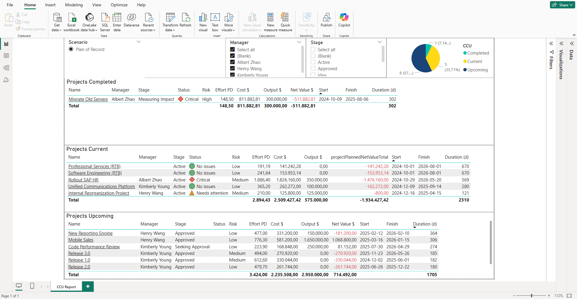Add a new report page
The image size is (577, 299).
click(88, 286)
